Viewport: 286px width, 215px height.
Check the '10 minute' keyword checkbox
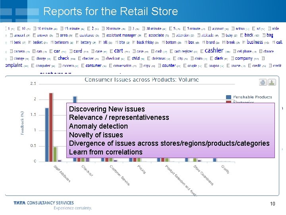[x=35, y=29]
